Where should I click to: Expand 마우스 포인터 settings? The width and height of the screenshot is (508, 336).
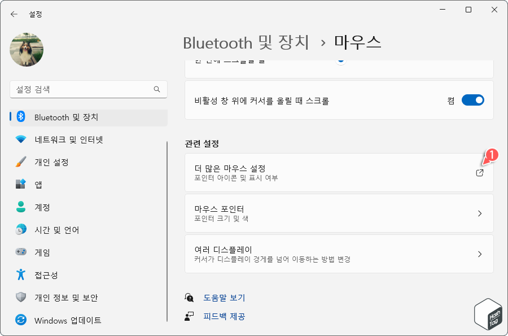339,213
